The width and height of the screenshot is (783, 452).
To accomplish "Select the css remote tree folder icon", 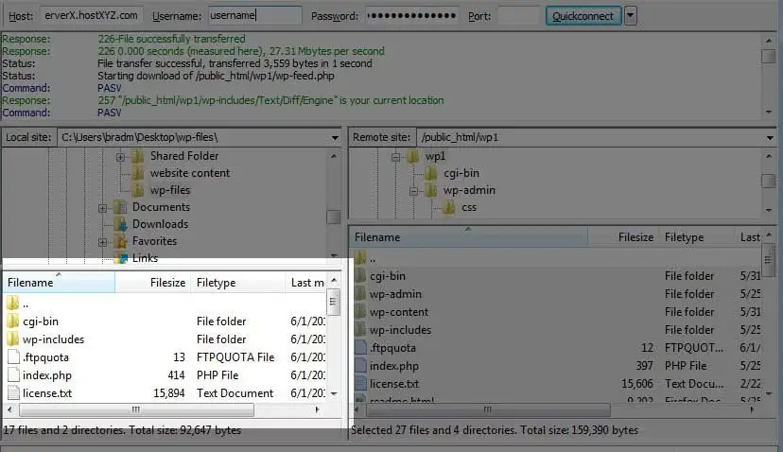I will (x=449, y=207).
